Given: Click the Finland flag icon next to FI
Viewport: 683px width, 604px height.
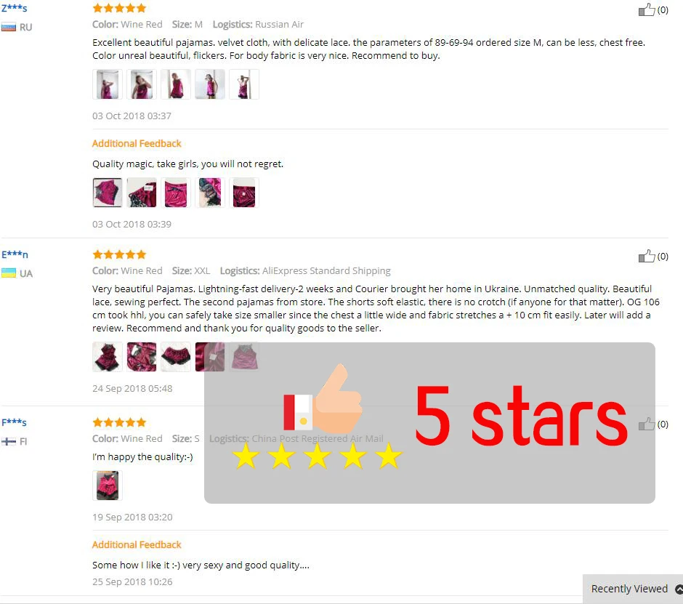Looking at the screenshot, I should pos(9,441).
